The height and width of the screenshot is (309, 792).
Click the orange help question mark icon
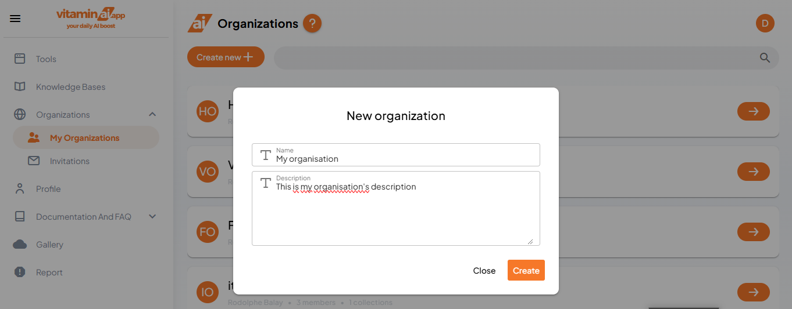point(312,24)
